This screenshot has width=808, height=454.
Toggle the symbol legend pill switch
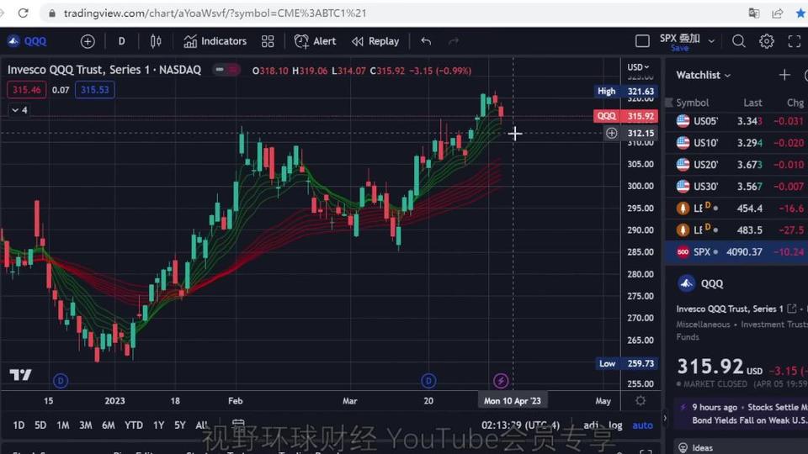(x=226, y=70)
